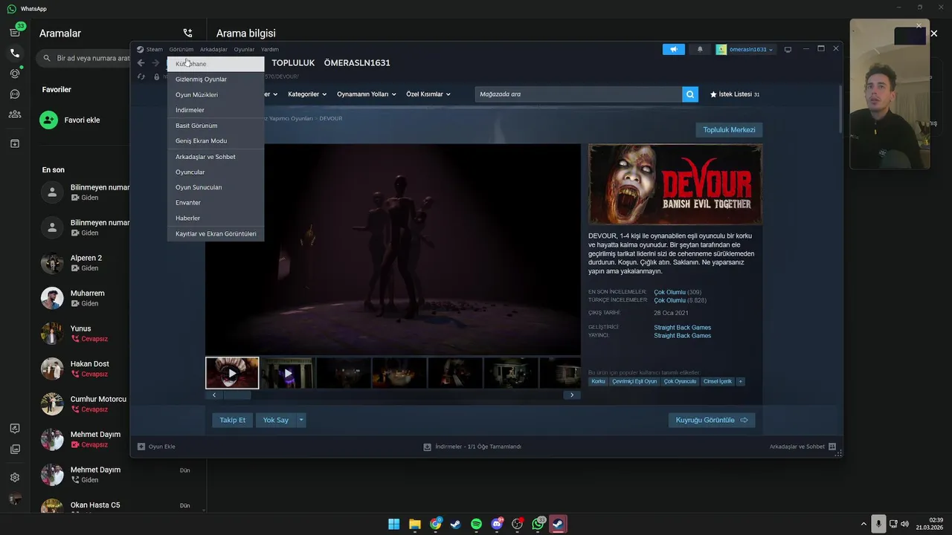This screenshot has height=535, width=952.
Task: Toggle the taskbar microphone icon
Action: 878,524
